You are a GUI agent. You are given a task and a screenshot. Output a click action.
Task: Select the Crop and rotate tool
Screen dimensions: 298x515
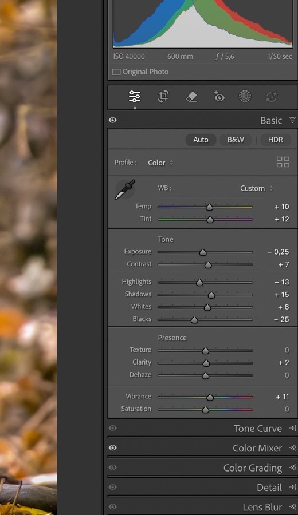163,97
